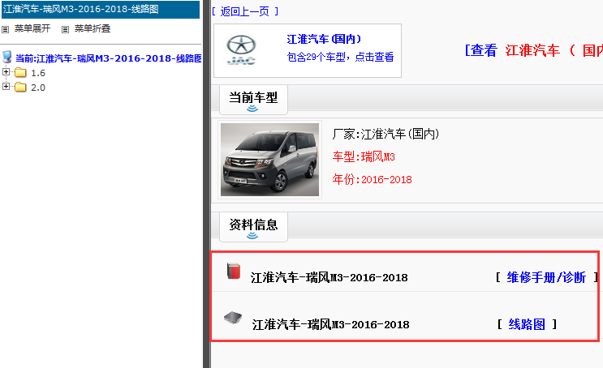Click the red text 车型:瑞风M3

(x=364, y=156)
